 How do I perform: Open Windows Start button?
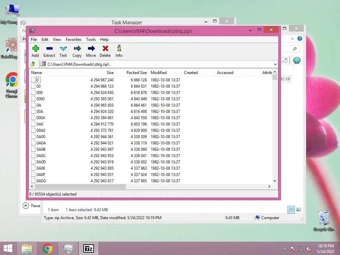[x=8, y=248]
